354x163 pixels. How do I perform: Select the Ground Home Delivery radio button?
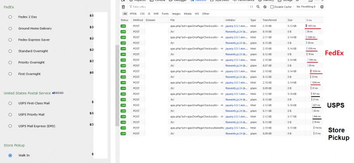[10, 28]
